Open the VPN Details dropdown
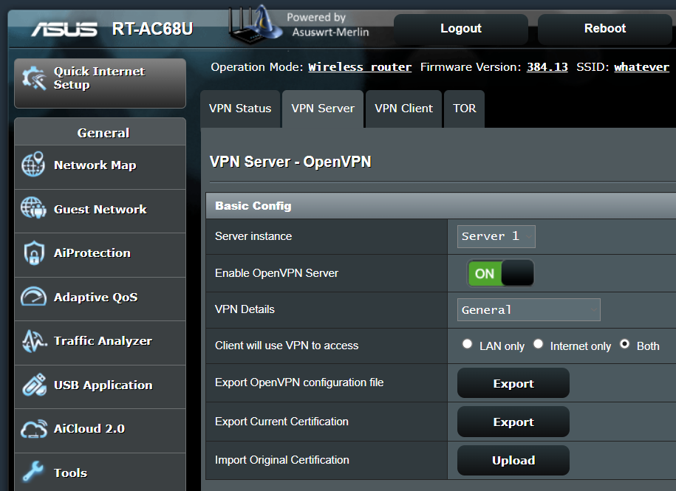Screen dimensions: 676x491 click(528, 309)
